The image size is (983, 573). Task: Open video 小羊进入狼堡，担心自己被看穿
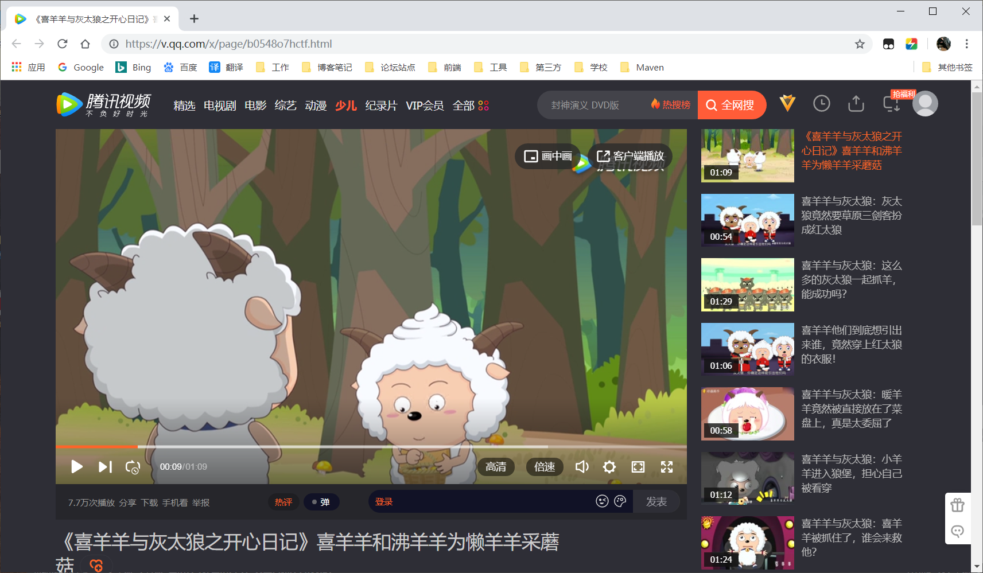852,473
